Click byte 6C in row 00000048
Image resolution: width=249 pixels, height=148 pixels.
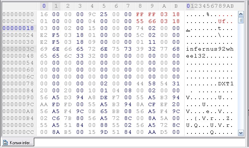(x=68, y=56)
